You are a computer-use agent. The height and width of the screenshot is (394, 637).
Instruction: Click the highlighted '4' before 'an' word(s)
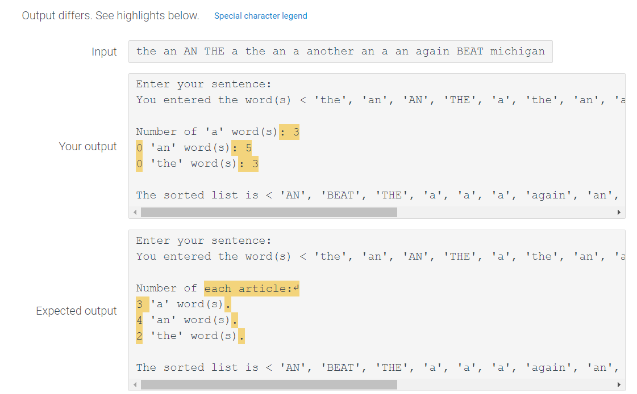click(139, 320)
